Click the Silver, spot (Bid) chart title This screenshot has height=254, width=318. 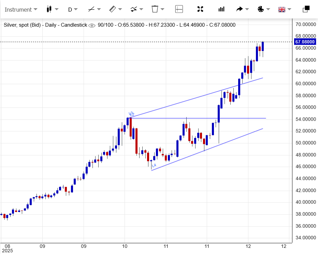pyautogui.click(x=24, y=25)
